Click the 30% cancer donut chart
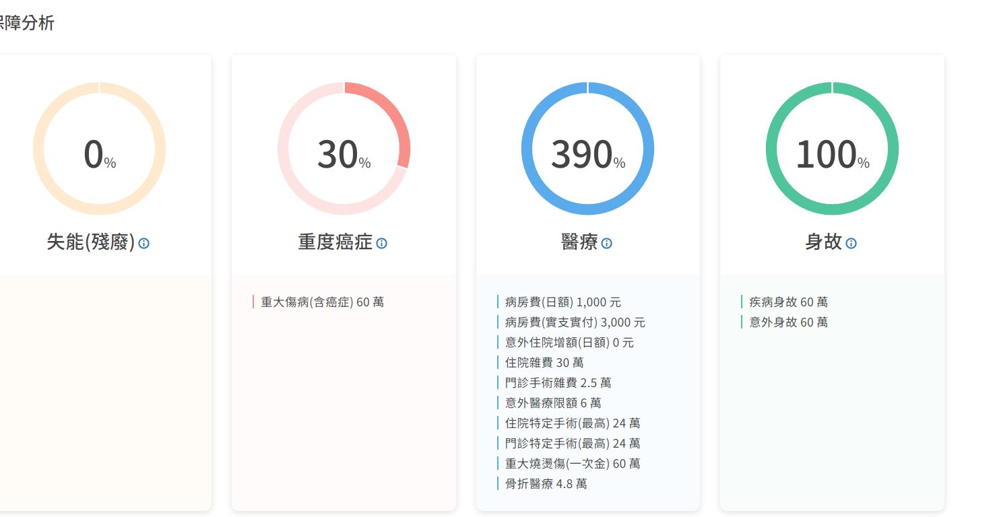Image resolution: width=995 pixels, height=517 pixels. point(344,149)
